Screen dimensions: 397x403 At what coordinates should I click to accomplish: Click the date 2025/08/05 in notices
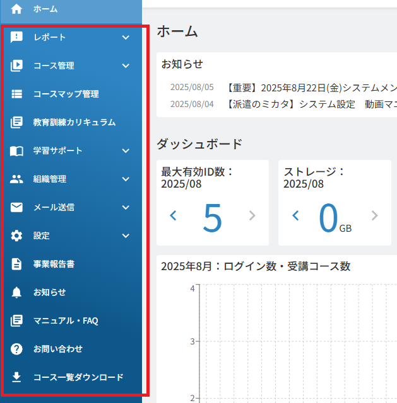(x=192, y=88)
